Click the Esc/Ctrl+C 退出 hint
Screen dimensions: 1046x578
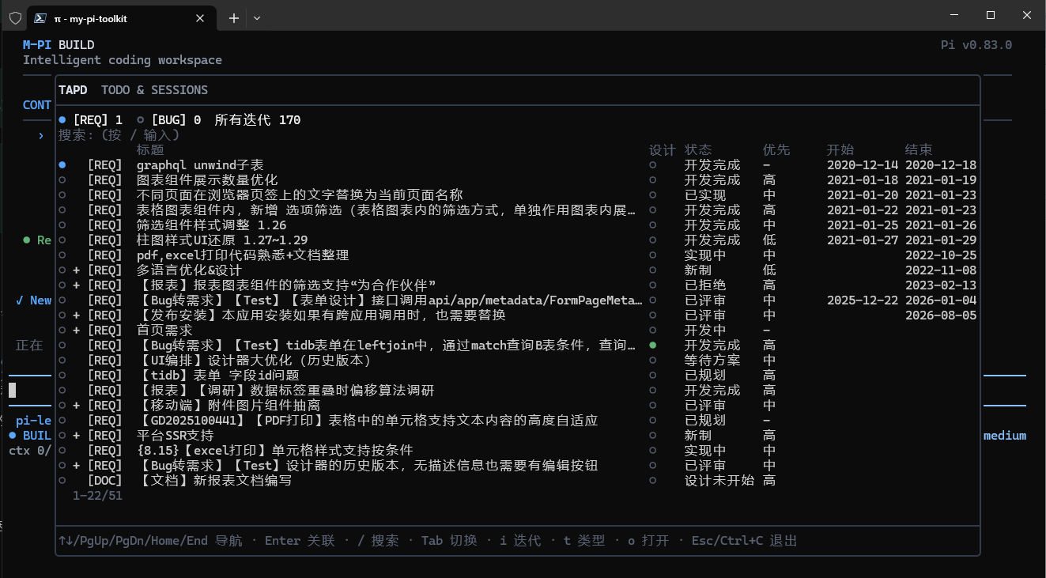(744, 541)
